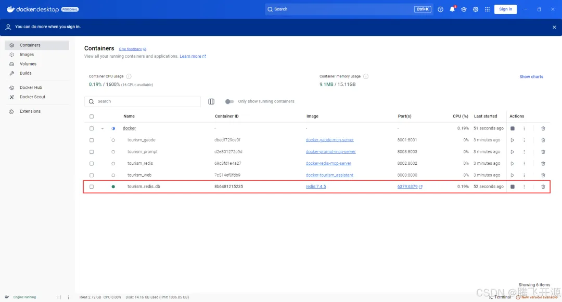This screenshot has width=562, height=302.
Task: Delete the tourism_redis container
Action: (x=543, y=164)
